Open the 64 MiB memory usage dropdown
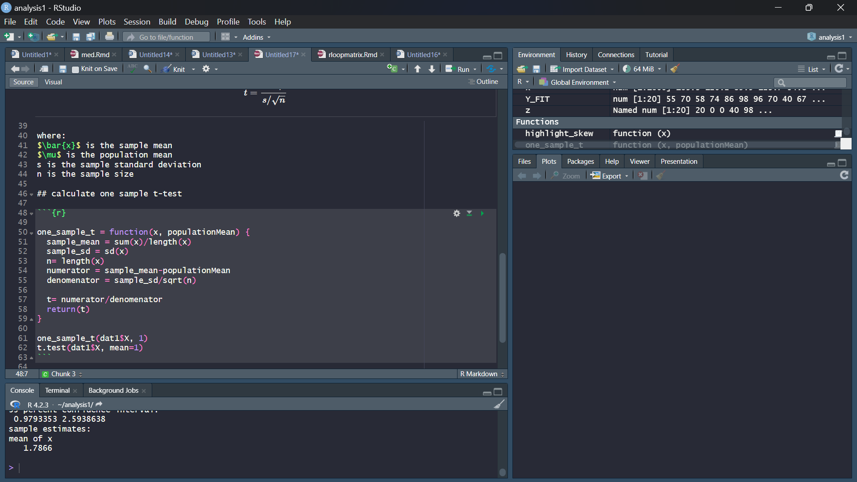Image resolution: width=857 pixels, height=482 pixels. pos(642,69)
